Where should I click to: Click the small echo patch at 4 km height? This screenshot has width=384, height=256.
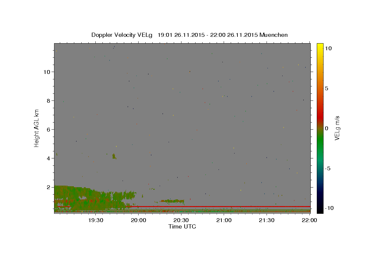114,156
